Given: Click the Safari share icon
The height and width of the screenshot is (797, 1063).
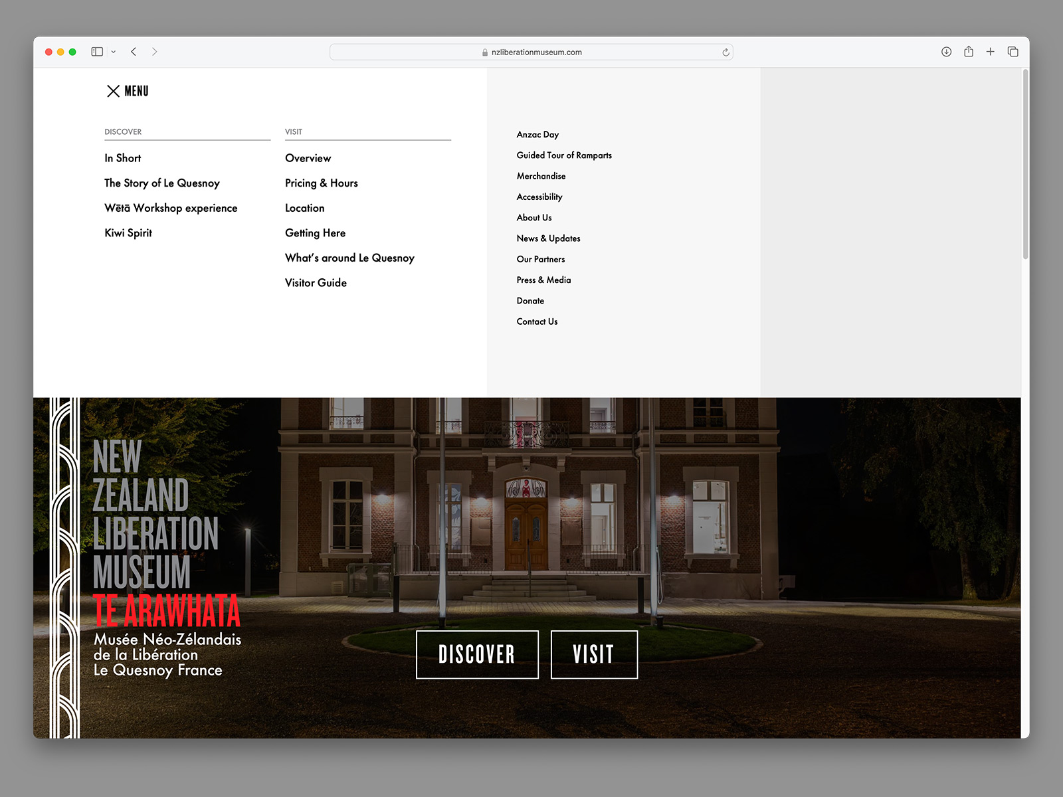Looking at the screenshot, I should [x=969, y=51].
